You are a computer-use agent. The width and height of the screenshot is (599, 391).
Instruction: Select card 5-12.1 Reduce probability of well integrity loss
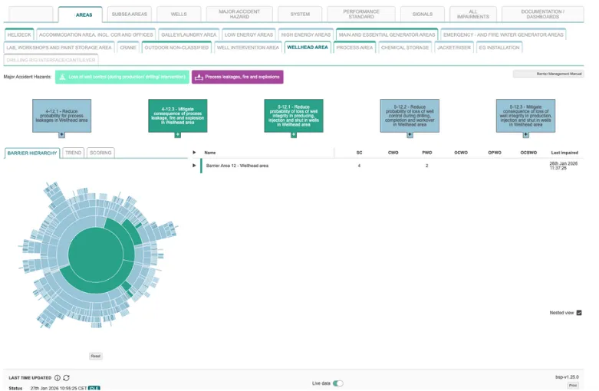(294, 116)
